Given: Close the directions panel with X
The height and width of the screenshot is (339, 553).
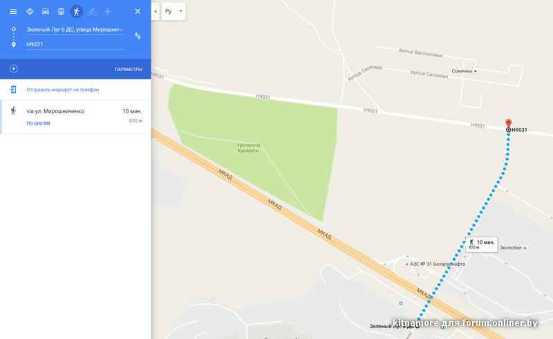Looking at the screenshot, I should coord(138,12).
